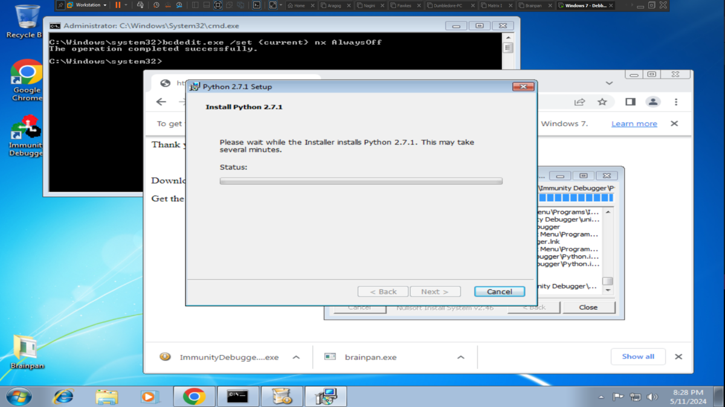Open the volume speaker tray icon
The image size is (725, 407).
[652, 397]
